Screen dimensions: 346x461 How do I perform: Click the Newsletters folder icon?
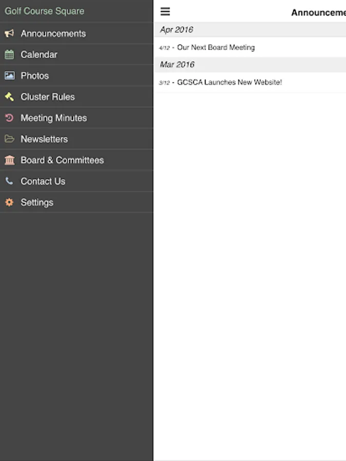[9, 139]
